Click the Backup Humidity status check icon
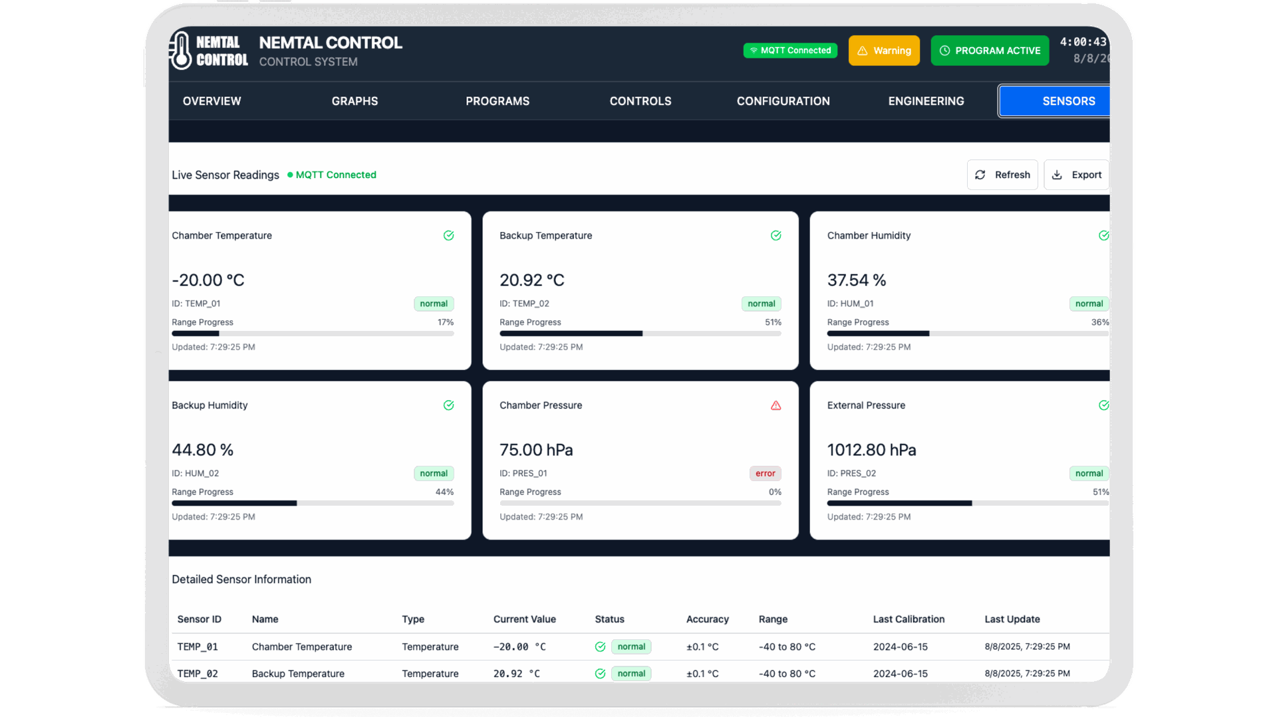This screenshot has width=1277, height=717. click(449, 405)
